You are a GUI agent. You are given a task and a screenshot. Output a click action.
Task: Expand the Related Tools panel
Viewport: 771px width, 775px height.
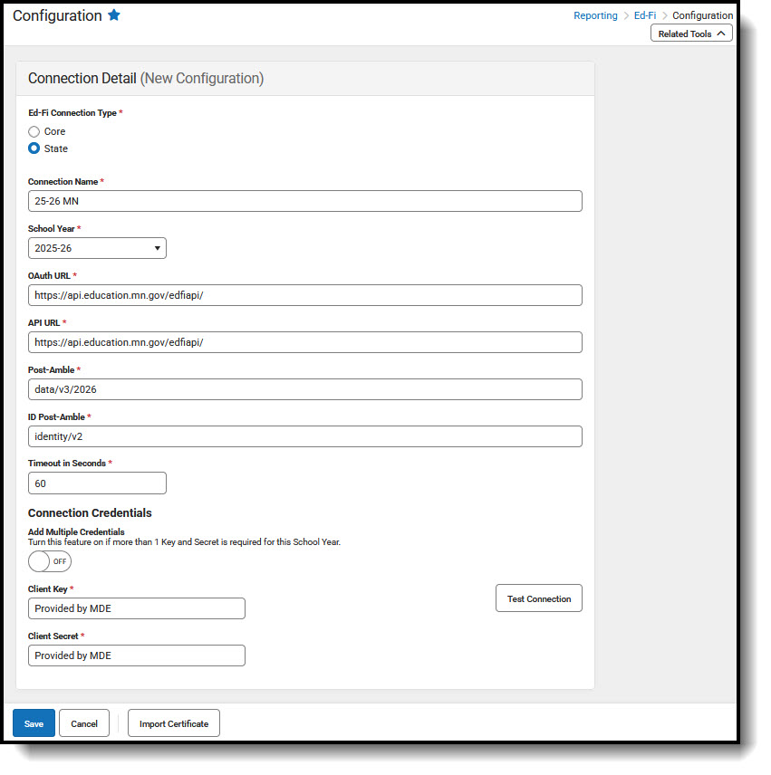click(691, 33)
